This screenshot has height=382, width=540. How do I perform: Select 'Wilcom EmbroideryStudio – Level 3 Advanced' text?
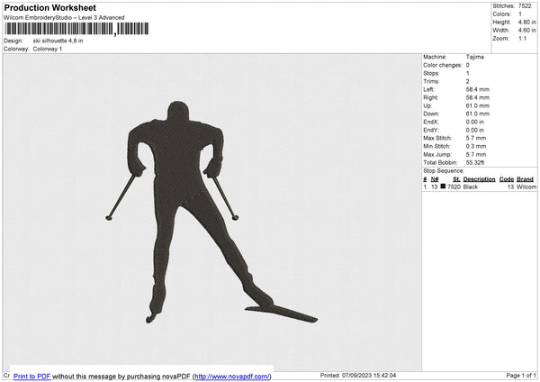pos(64,18)
